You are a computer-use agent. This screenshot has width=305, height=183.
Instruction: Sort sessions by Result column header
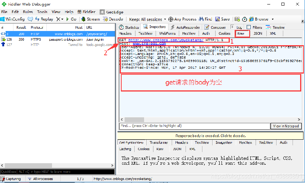(x=21, y=27)
